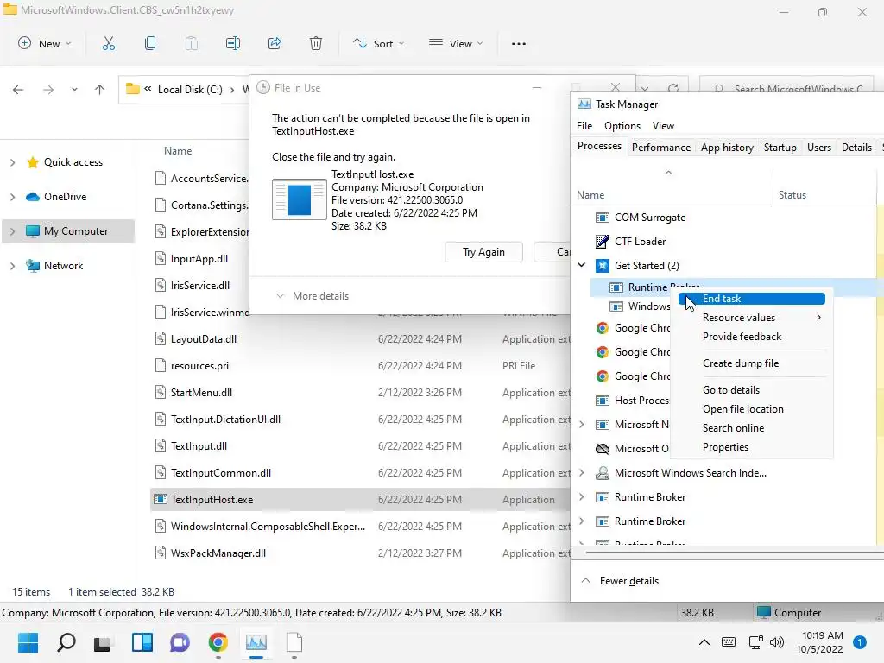
Task: Open the notification badge beside the clock
Action: point(859,642)
